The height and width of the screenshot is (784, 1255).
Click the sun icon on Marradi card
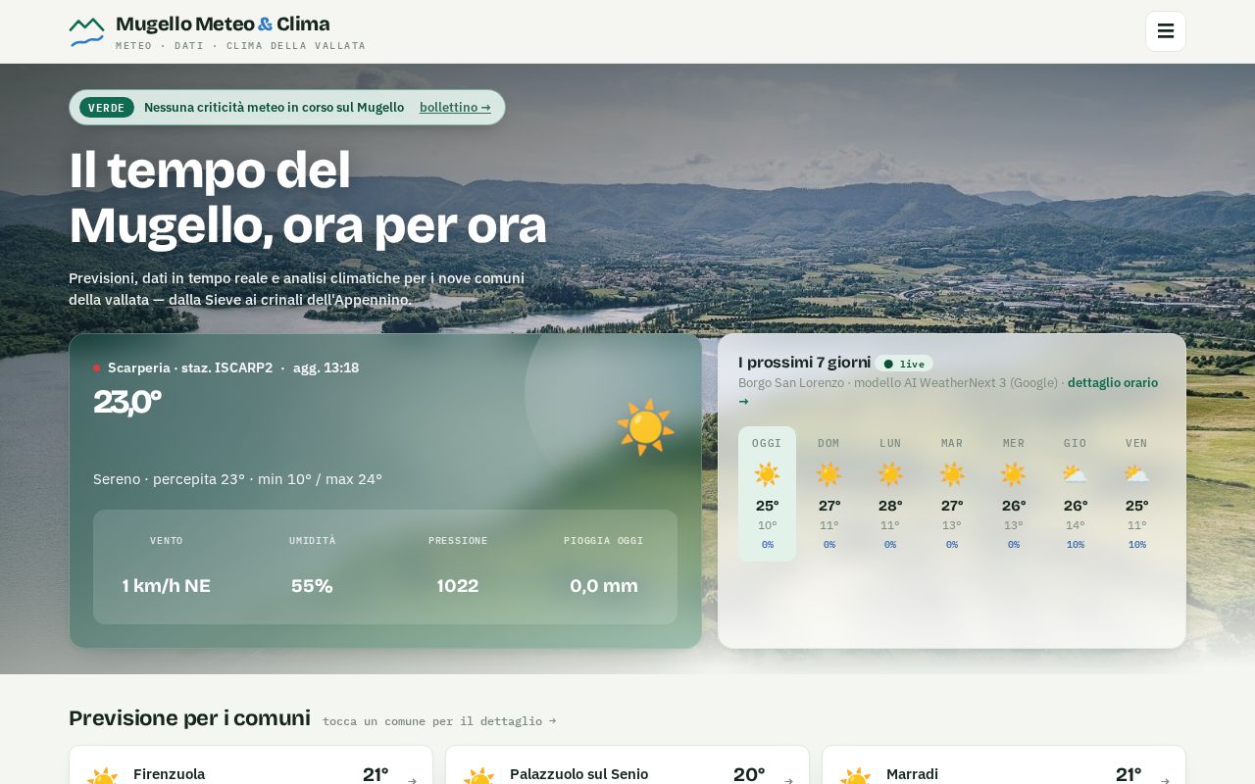click(x=855, y=776)
